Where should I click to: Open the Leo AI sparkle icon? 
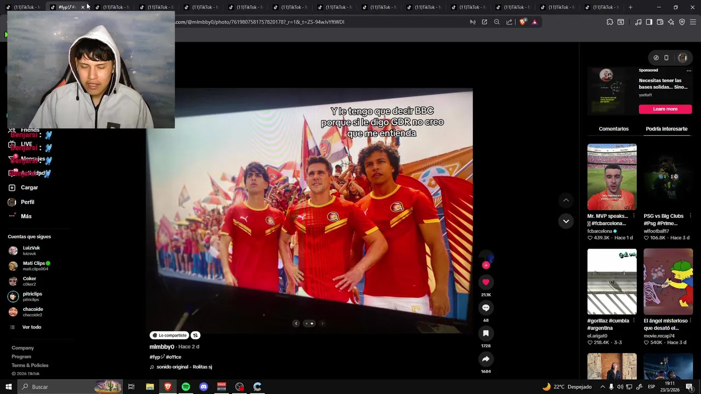tap(671, 22)
